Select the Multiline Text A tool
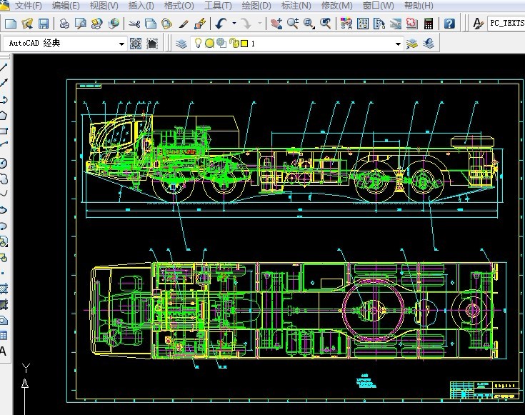The image size is (525, 415). pos(3,351)
